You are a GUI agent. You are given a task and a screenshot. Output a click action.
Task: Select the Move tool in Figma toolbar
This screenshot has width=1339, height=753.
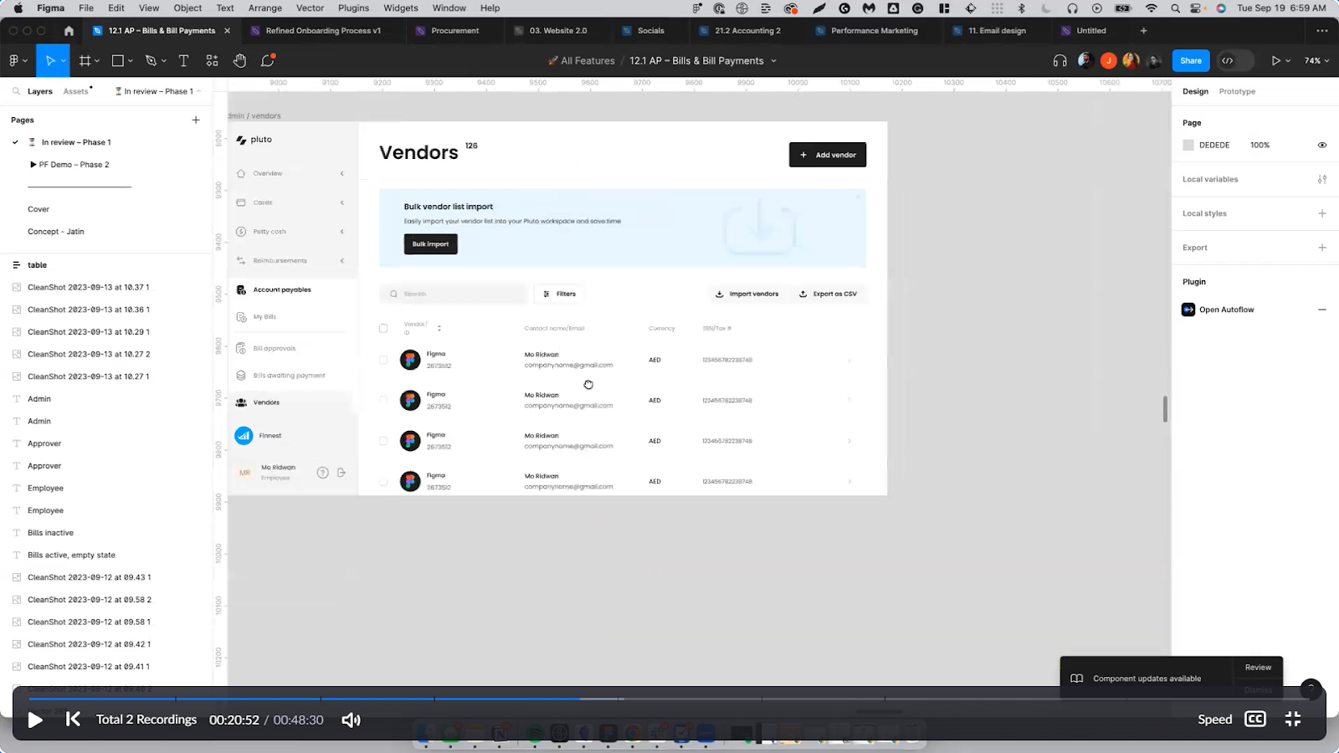[50, 60]
